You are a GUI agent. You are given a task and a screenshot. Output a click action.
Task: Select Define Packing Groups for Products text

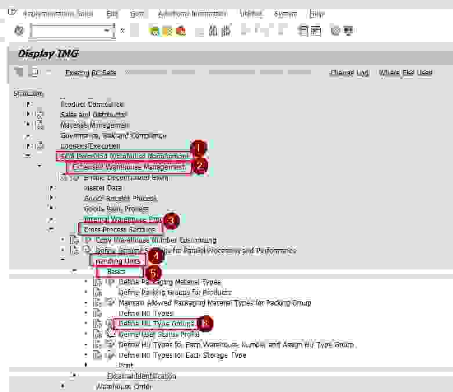(175, 292)
